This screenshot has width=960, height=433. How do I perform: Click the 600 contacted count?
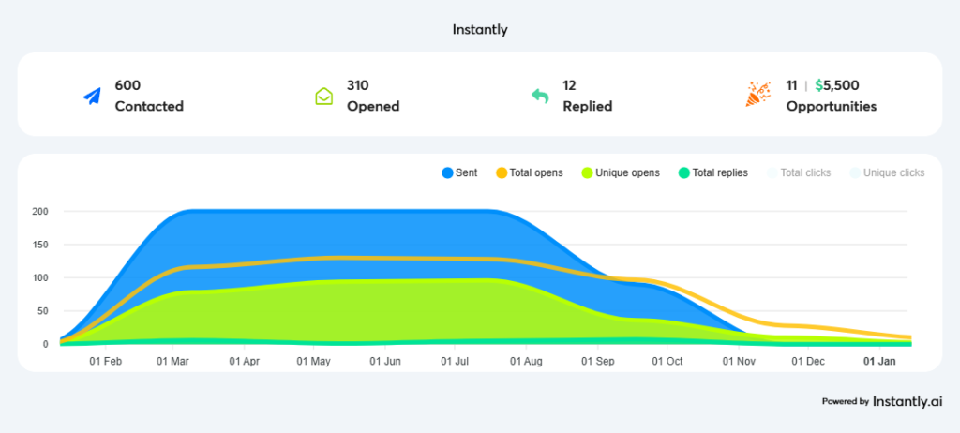pos(127,85)
